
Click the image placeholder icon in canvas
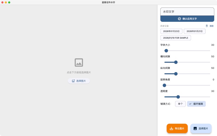[79, 63]
